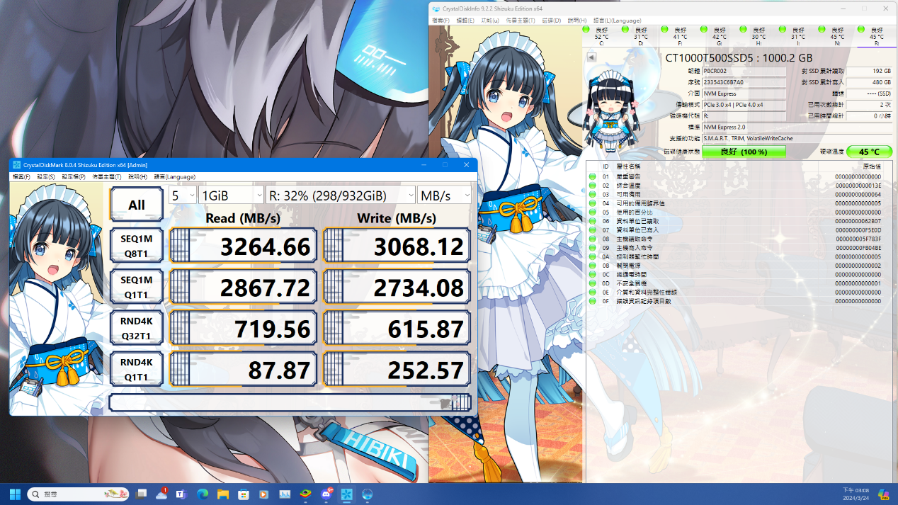
Task: Click the firmware field P8CR002
Action: pos(744,71)
